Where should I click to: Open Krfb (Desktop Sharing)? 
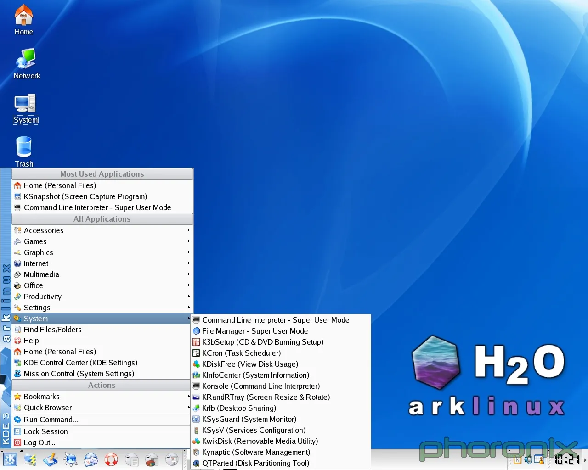[x=281, y=408]
